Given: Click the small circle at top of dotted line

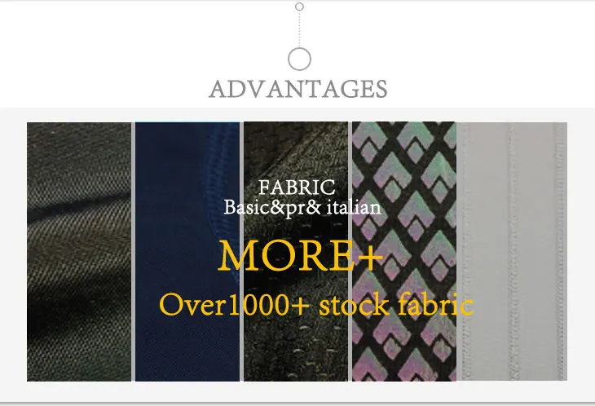Looking at the screenshot, I should [x=299, y=7].
